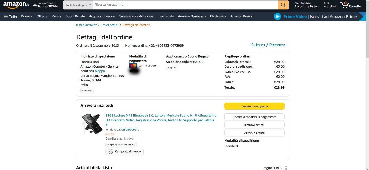Open the 32GB Lettore MP3 product title link

point(161,120)
